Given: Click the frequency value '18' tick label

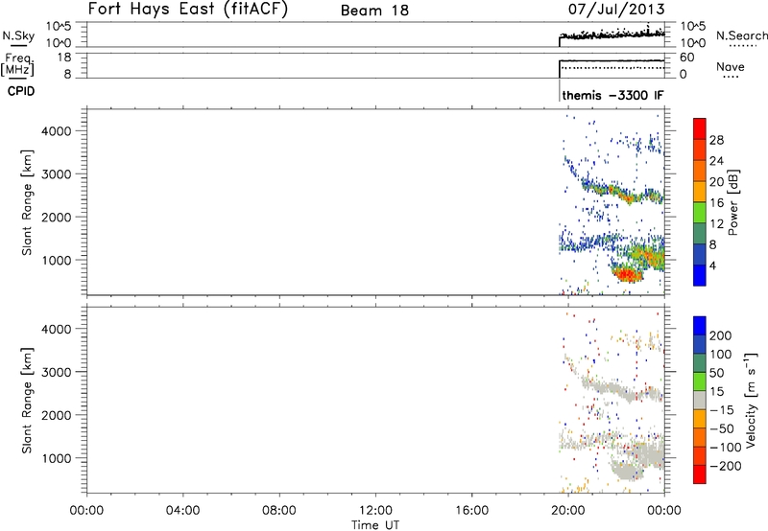Looking at the screenshot, I should coord(64,58).
